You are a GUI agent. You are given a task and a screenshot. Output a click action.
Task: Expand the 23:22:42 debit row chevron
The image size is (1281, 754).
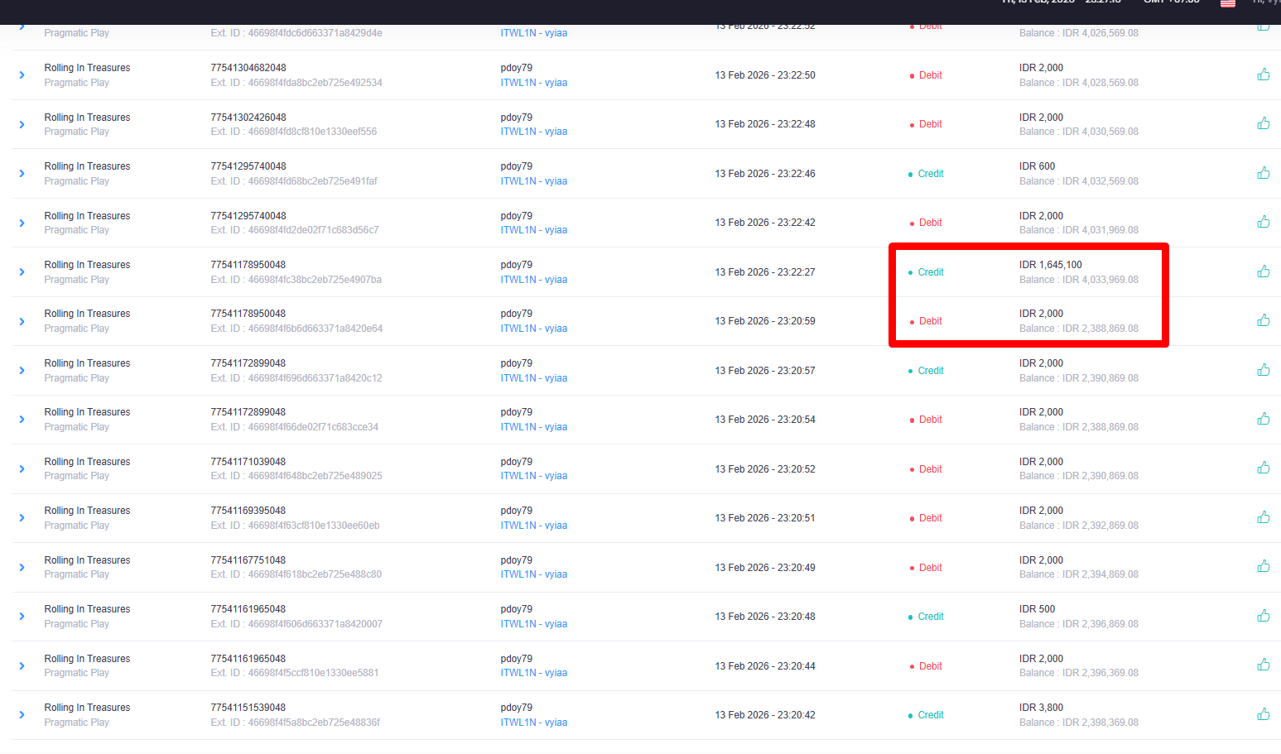click(x=22, y=223)
